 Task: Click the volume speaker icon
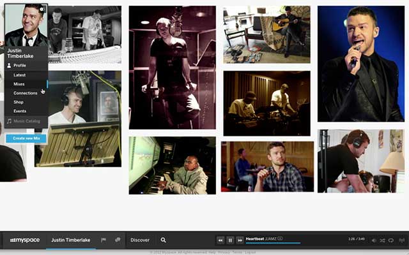tap(374, 240)
